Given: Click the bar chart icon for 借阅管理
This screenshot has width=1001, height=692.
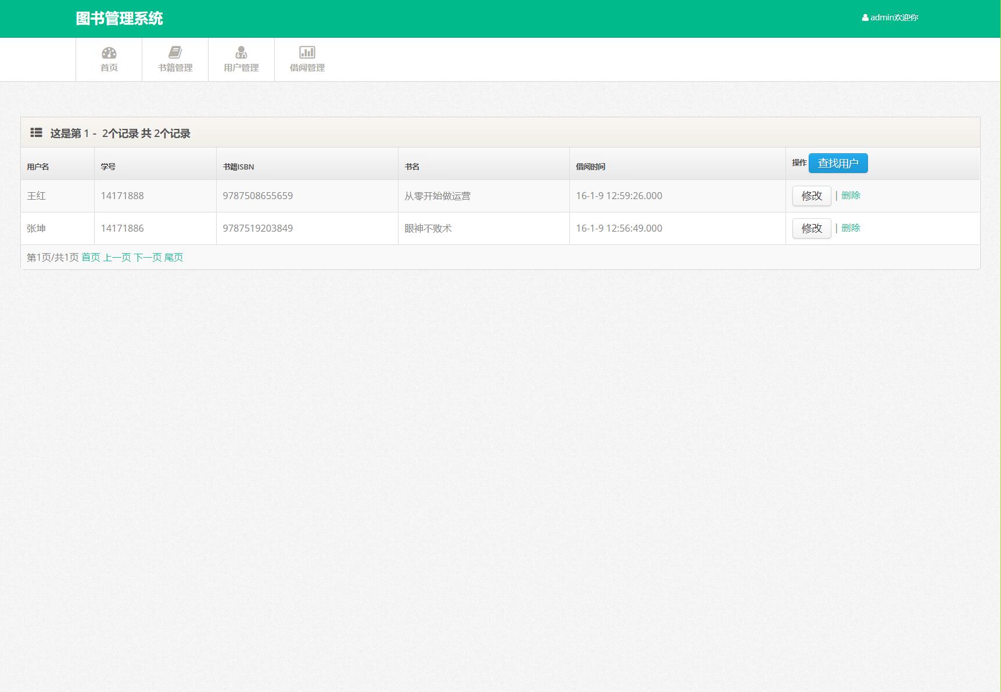Looking at the screenshot, I should pyautogui.click(x=307, y=52).
